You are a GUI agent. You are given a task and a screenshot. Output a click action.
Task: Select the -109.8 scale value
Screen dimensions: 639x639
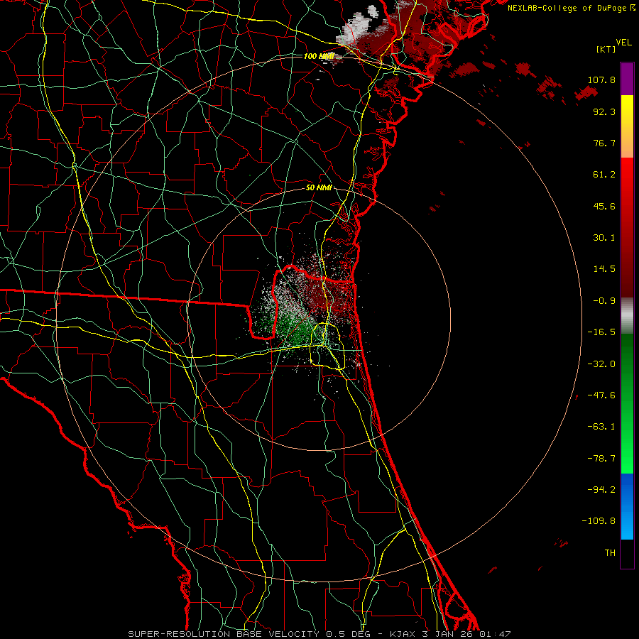[599, 521]
